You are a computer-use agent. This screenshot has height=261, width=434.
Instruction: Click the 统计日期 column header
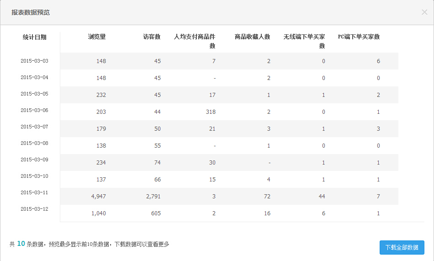click(x=34, y=37)
